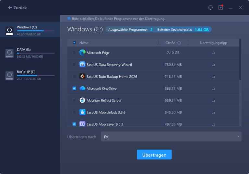Toggle the select-all checkbox in header
This screenshot has height=174, width=249.
[74, 42]
